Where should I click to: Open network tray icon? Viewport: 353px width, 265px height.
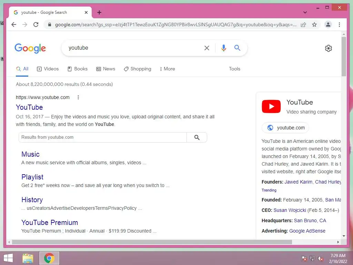(312, 258)
